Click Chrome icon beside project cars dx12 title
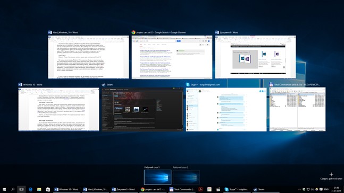This screenshot has width=344, height=193. (x=133, y=32)
